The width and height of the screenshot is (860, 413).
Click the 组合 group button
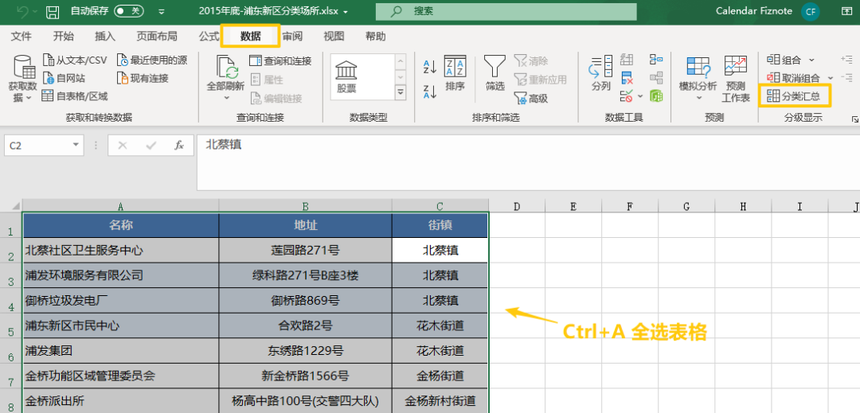pos(784,60)
